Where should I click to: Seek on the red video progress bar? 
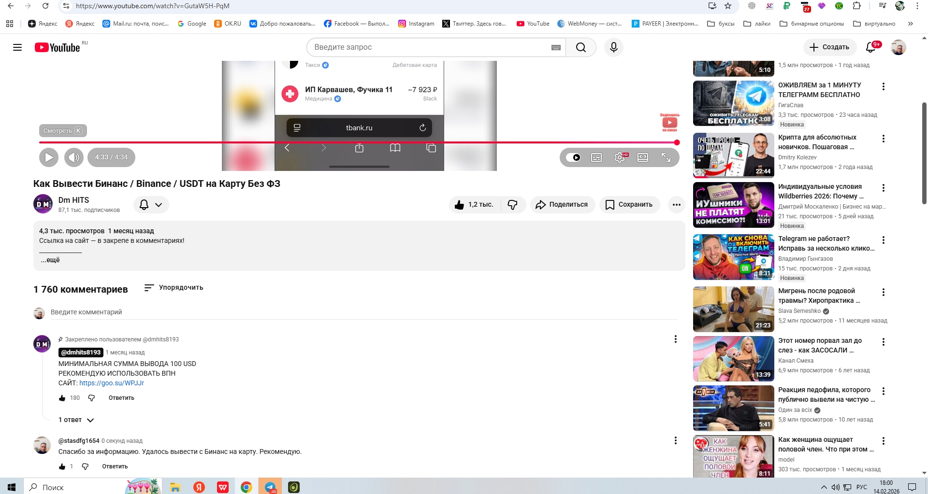pos(358,142)
